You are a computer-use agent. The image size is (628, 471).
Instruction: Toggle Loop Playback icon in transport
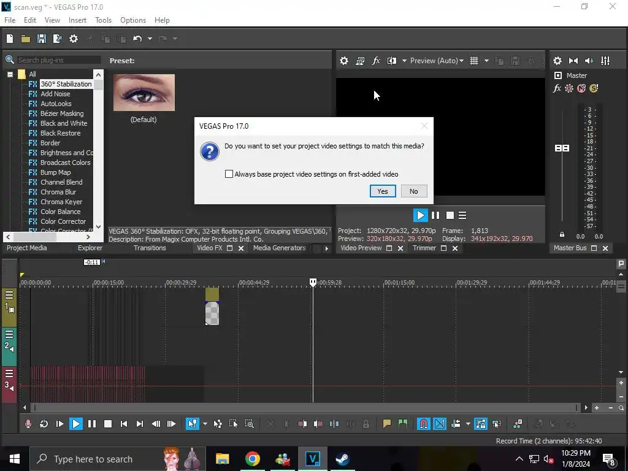pyautogui.click(x=44, y=424)
